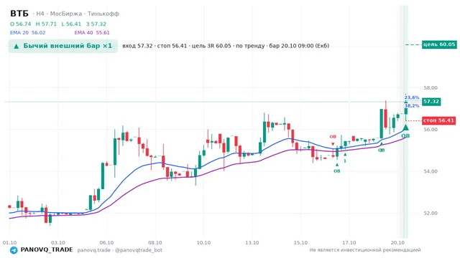Click the PANOVQ_TRADE brand name

[x=47, y=250]
